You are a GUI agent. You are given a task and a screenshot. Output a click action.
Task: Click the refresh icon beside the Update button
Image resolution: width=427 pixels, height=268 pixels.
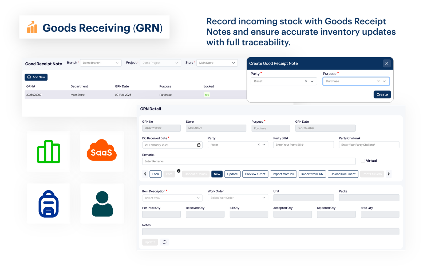(164, 242)
